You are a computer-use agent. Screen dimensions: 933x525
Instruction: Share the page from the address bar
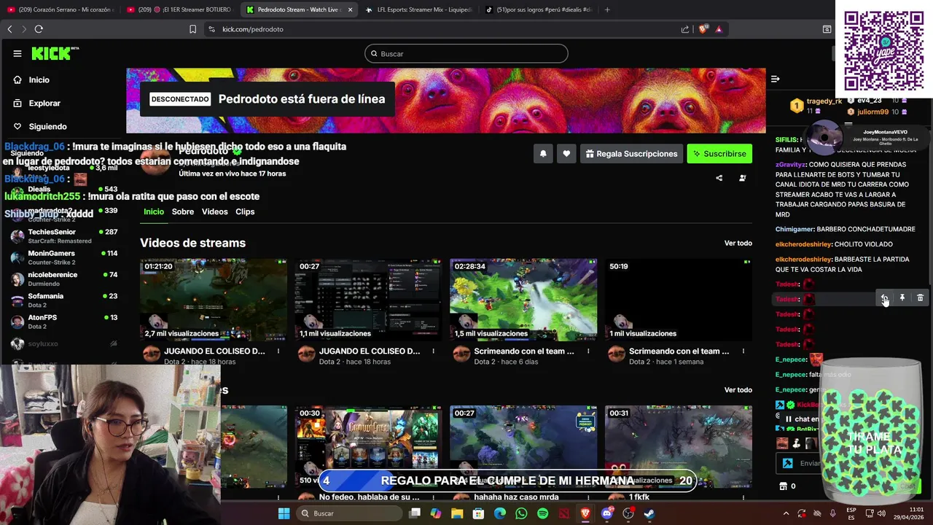coord(685,29)
